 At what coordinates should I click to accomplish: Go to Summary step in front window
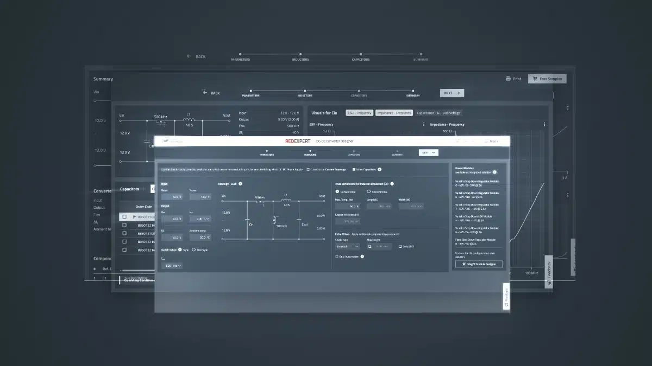(x=397, y=155)
